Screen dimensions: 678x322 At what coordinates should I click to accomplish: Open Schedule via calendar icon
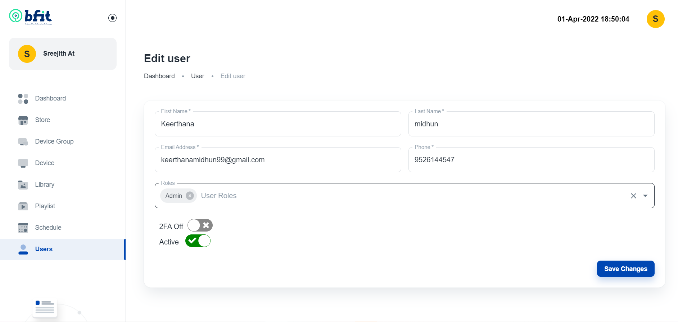(x=23, y=228)
